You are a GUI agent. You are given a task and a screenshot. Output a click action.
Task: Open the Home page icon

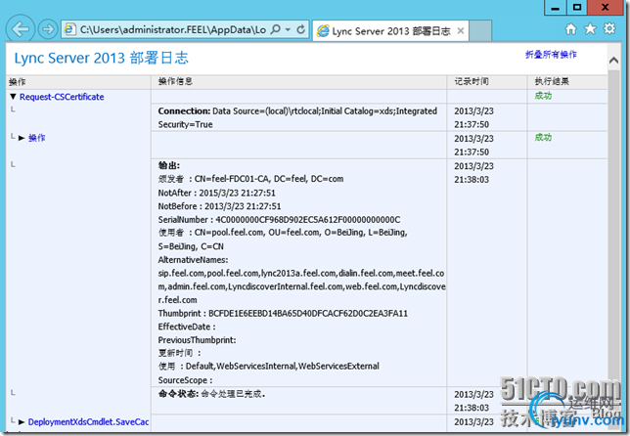click(x=571, y=29)
